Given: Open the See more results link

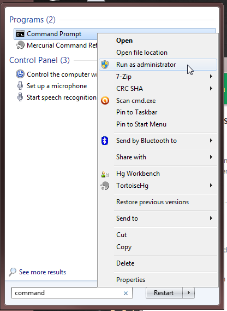Looking at the screenshot, I should tap(43, 272).
